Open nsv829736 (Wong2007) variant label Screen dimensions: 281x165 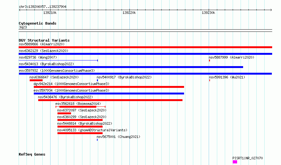coord(38,57)
